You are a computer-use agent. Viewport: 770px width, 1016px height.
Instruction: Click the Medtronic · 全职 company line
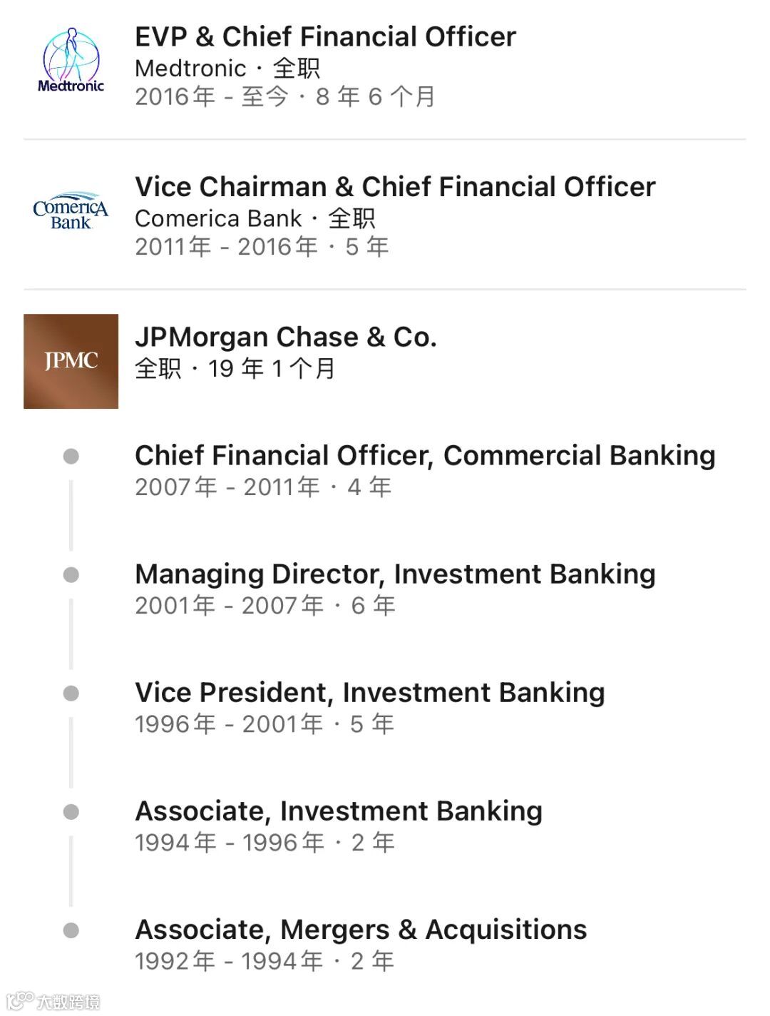point(227,68)
